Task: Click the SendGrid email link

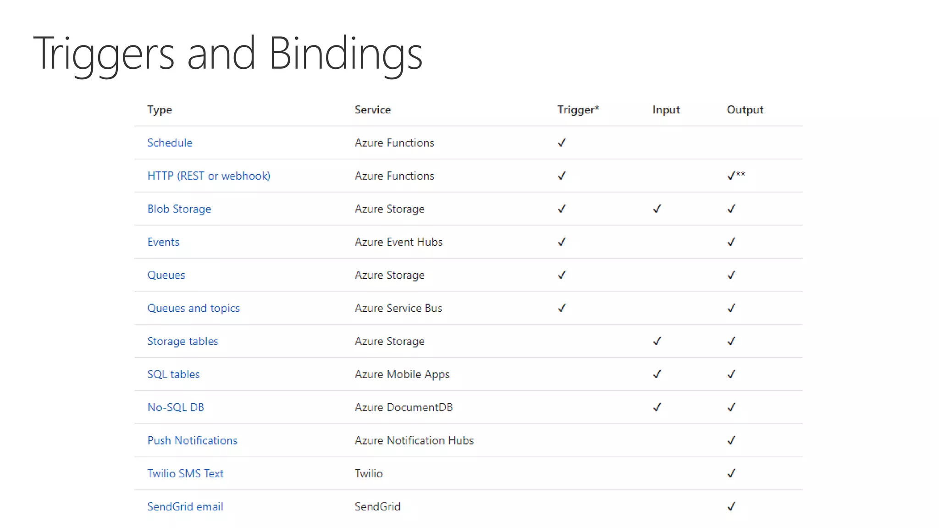Action: click(x=185, y=506)
